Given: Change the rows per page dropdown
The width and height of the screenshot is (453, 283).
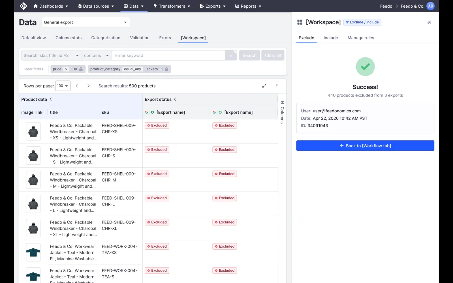Looking at the screenshot, I should [63, 86].
